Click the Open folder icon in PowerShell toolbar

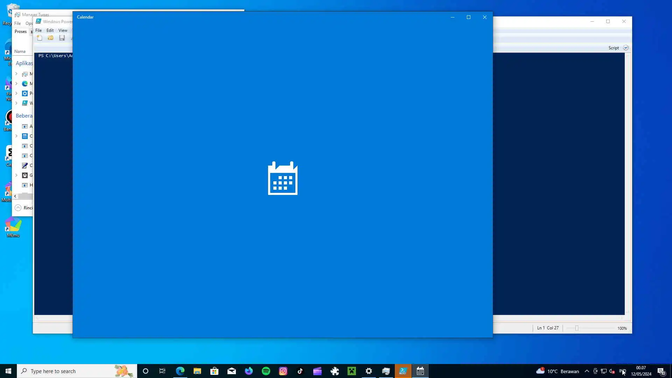point(51,38)
